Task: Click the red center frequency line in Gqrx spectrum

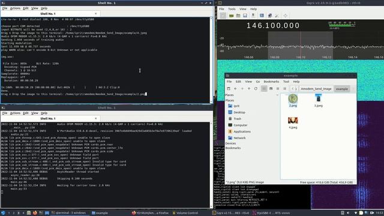Action: pyautogui.click(x=301, y=46)
